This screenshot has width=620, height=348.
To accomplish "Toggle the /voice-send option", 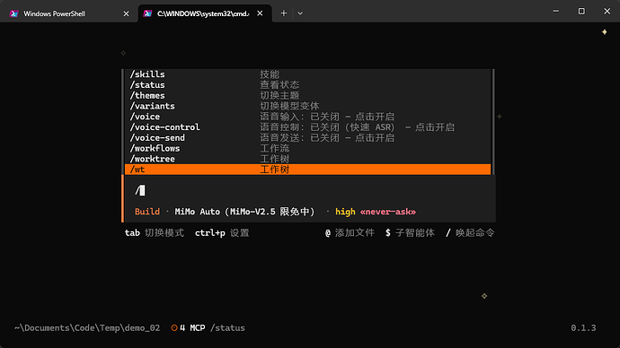I will (307, 138).
